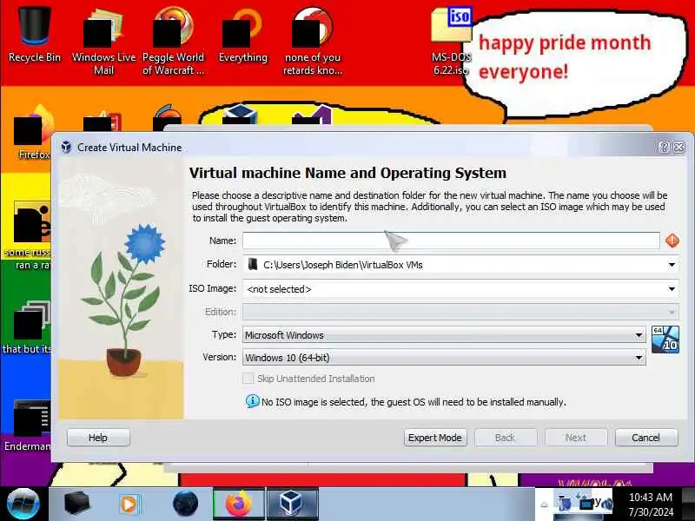This screenshot has width=695, height=521.
Task: Click the Next button
Action: point(576,438)
